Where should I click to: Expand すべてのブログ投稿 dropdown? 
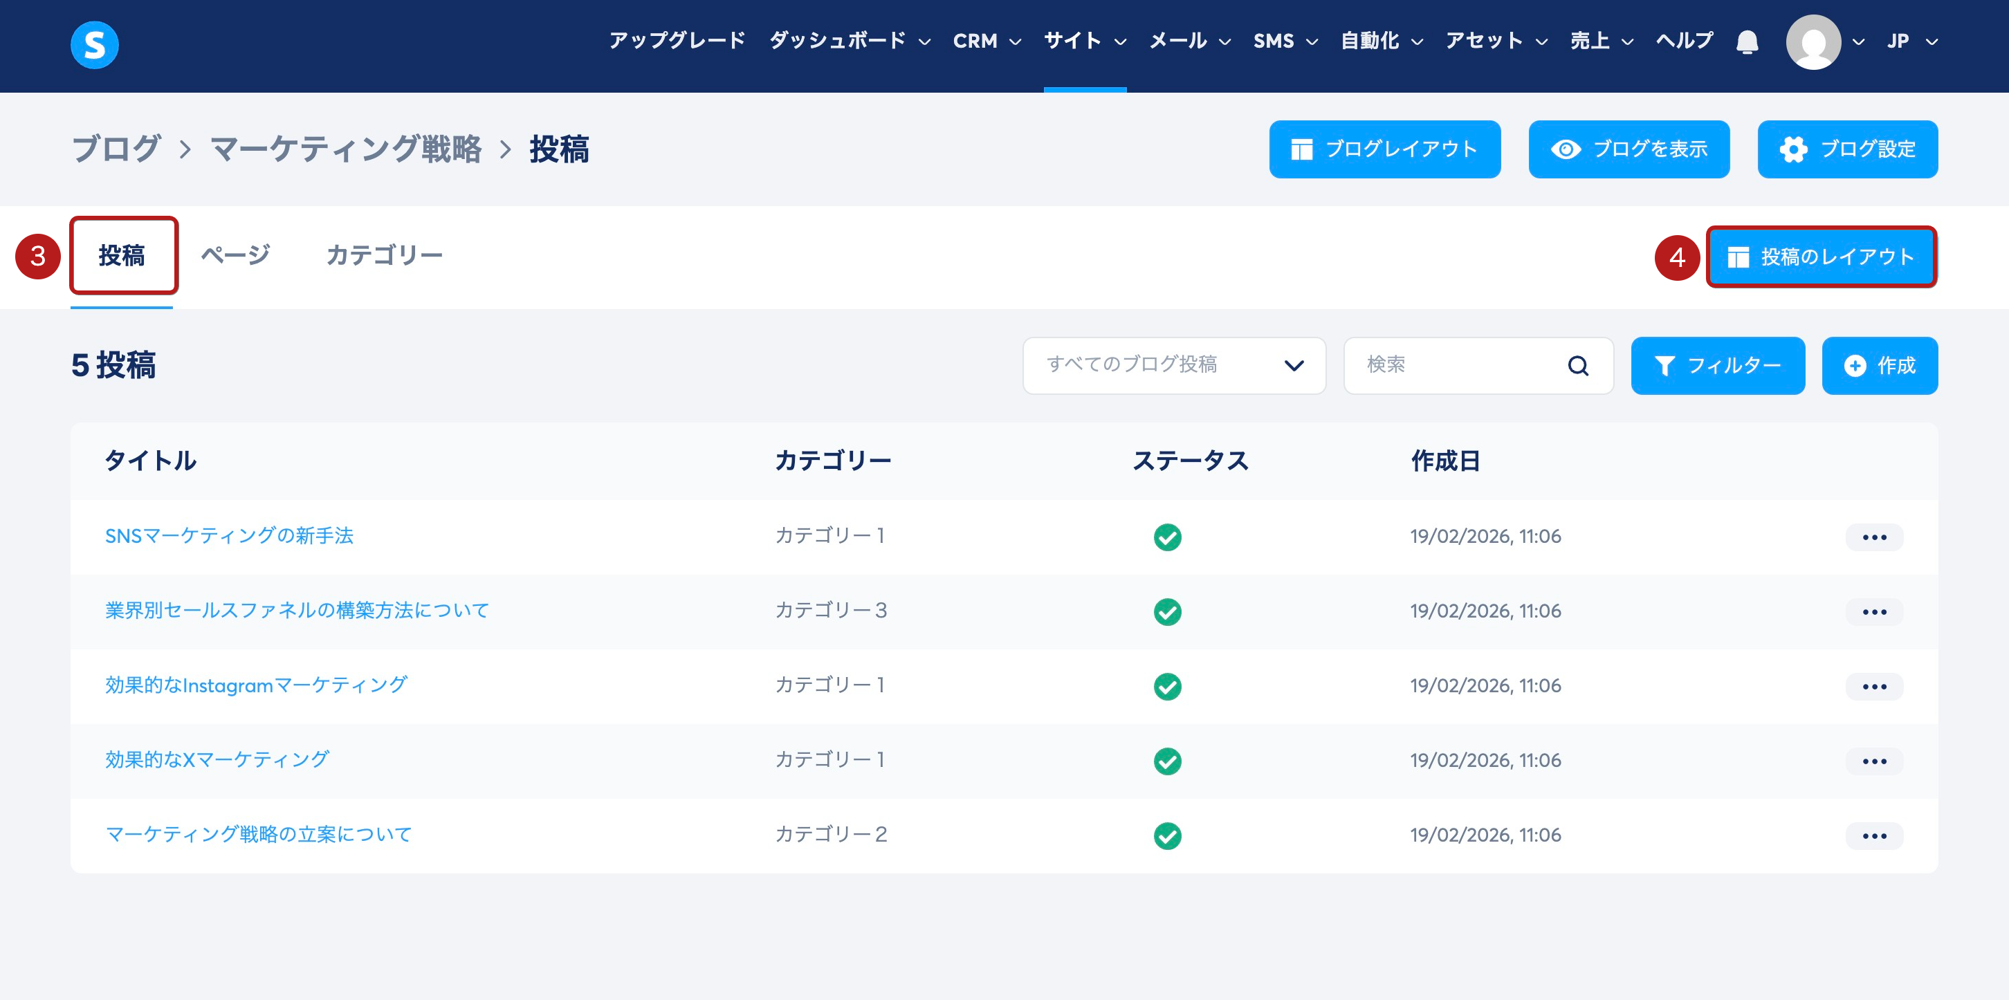tap(1174, 366)
